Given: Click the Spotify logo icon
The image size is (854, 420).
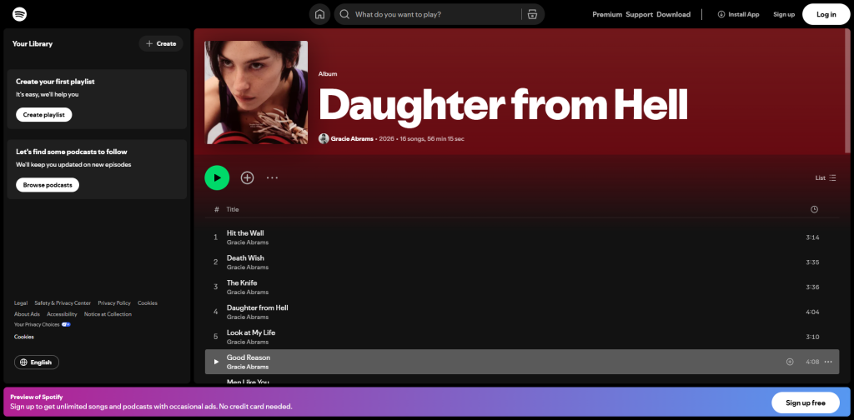Looking at the screenshot, I should 20,14.
